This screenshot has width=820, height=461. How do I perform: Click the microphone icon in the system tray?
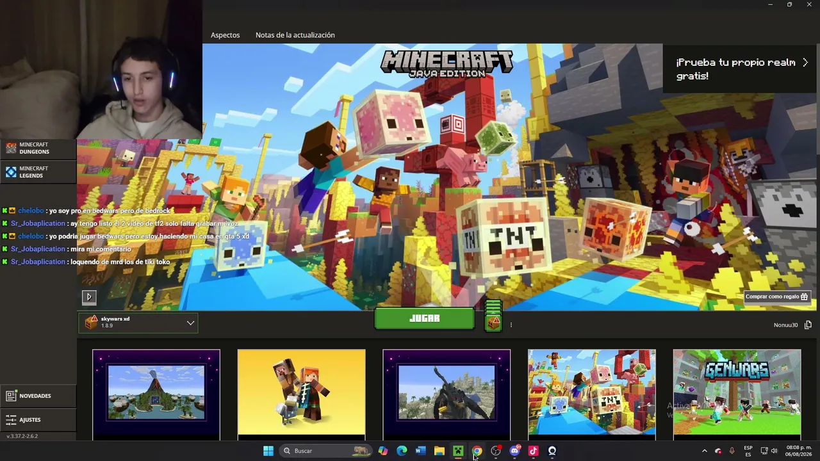(732, 451)
